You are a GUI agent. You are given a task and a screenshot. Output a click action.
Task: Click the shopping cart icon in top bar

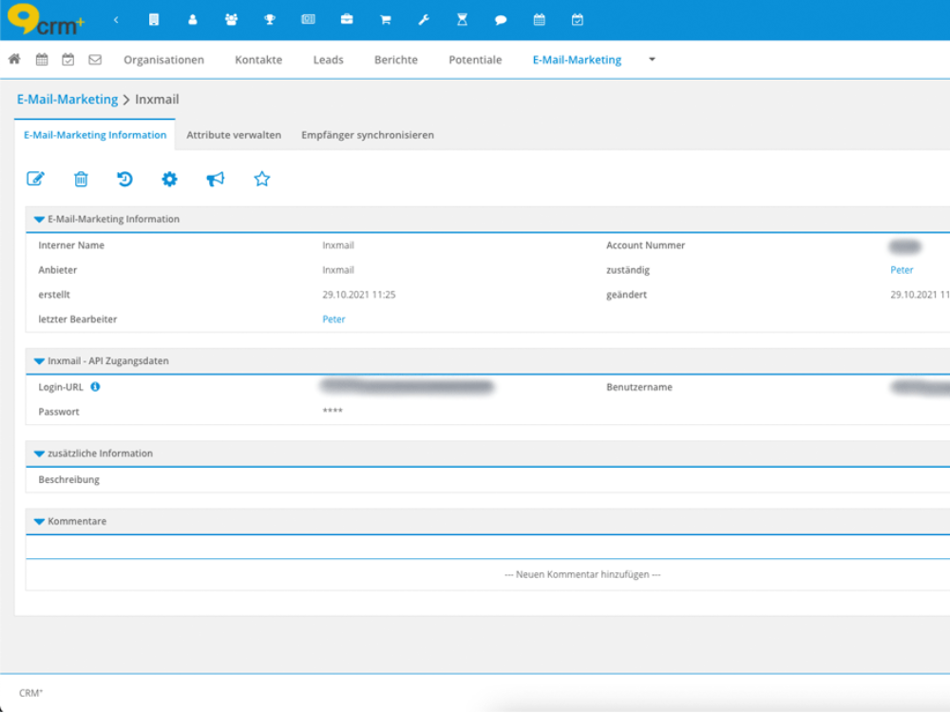tap(385, 19)
